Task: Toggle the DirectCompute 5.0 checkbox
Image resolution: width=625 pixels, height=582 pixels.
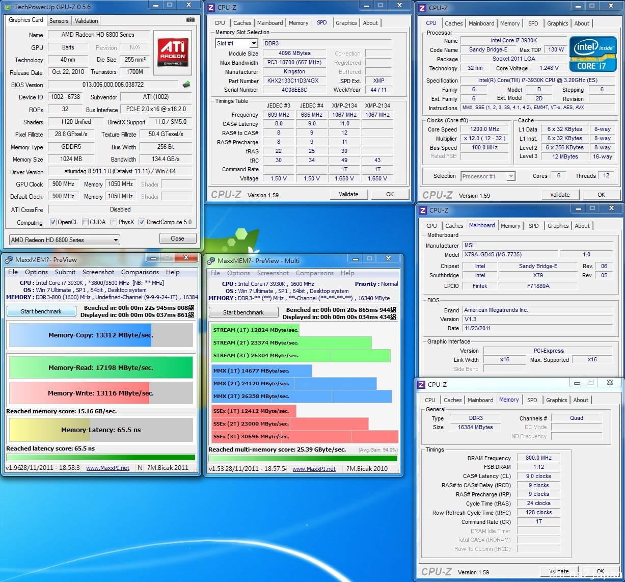Action: [x=142, y=222]
